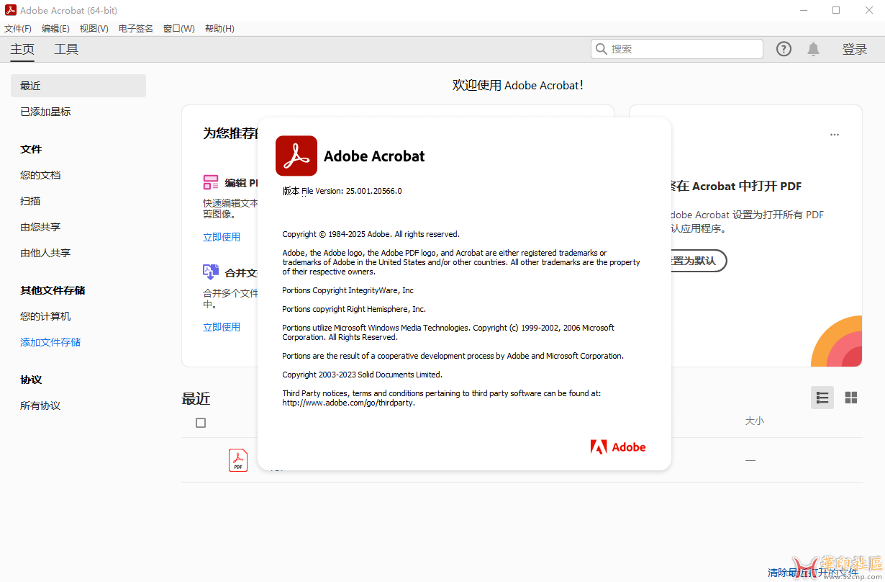Screen dimensions: 885x582
Task: Open the three-dot options on the default PDF card
Action: coord(835,135)
